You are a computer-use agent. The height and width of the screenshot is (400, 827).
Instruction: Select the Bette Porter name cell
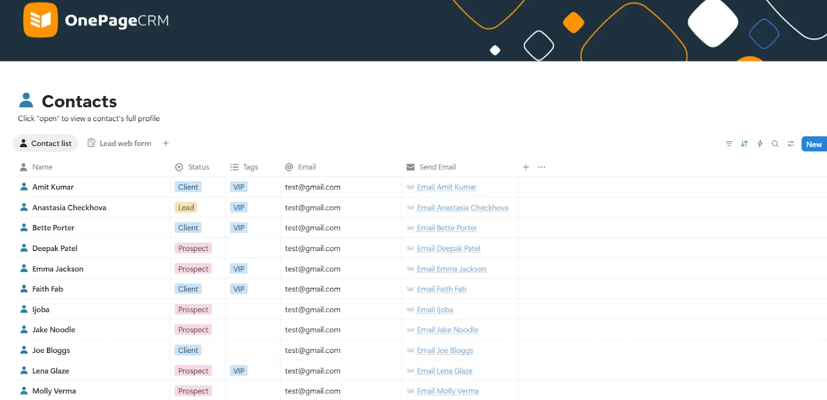(93, 228)
